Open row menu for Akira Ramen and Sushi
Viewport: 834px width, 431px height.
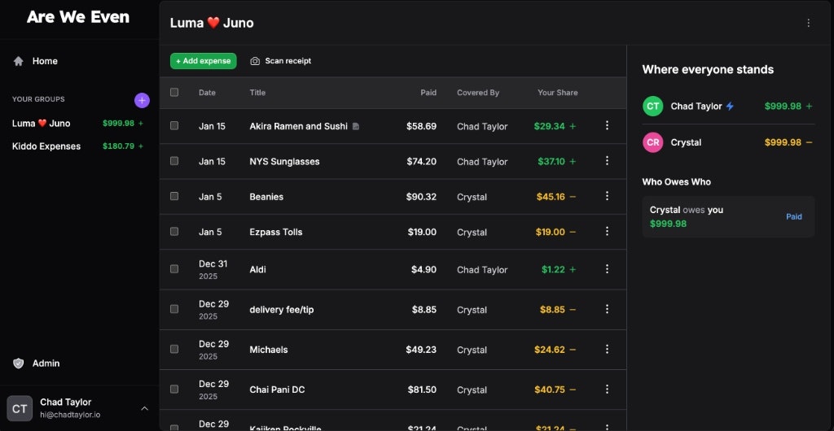(607, 125)
